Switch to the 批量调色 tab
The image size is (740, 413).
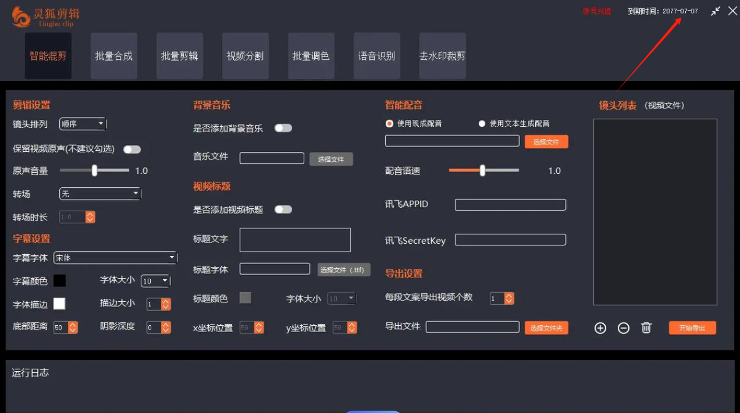(311, 55)
